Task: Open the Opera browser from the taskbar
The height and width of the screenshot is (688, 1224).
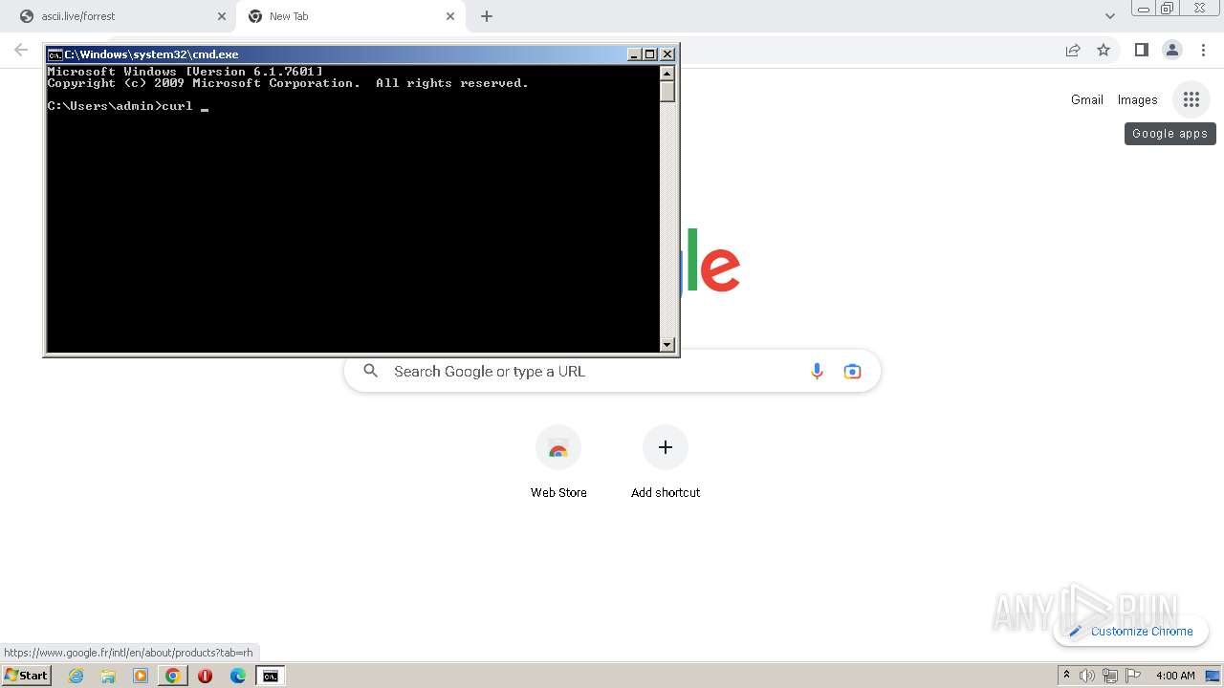Action: point(205,676)
